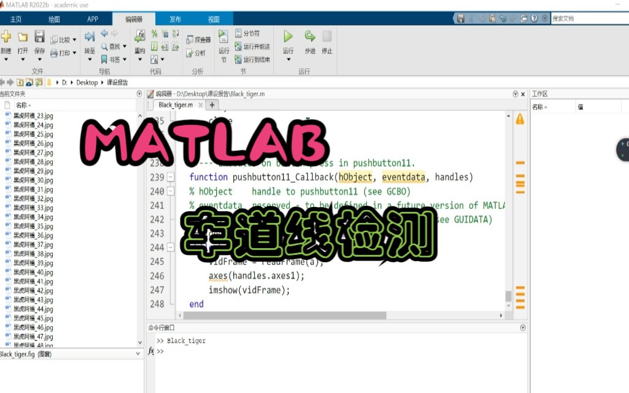
Task: Run the script using the green 运行 icon
Action: pos(287,36)
